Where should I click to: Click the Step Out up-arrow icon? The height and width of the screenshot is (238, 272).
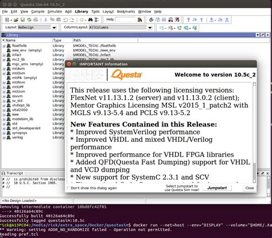pos(201,19)
